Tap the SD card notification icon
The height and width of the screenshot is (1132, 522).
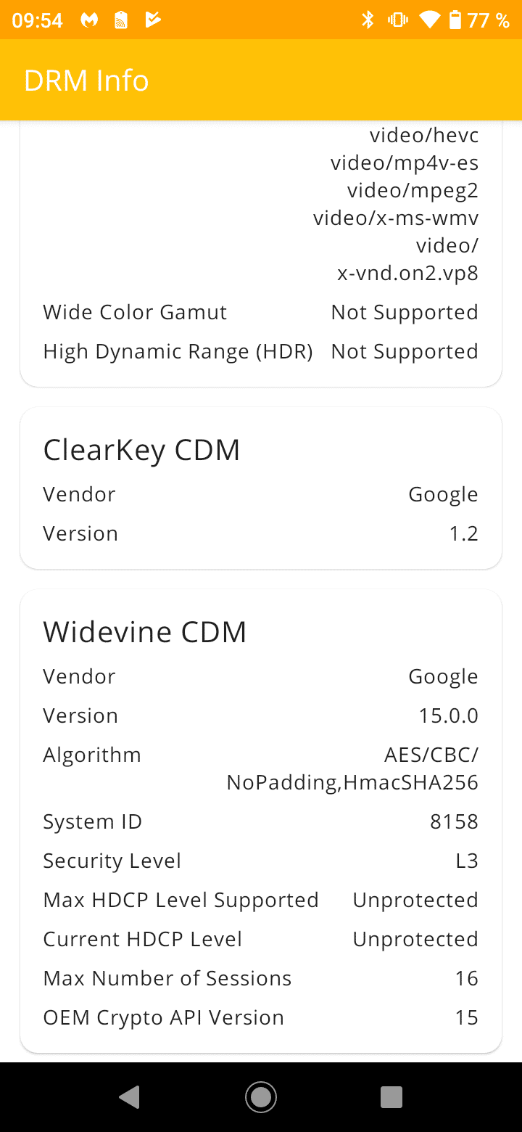[121, 20]
